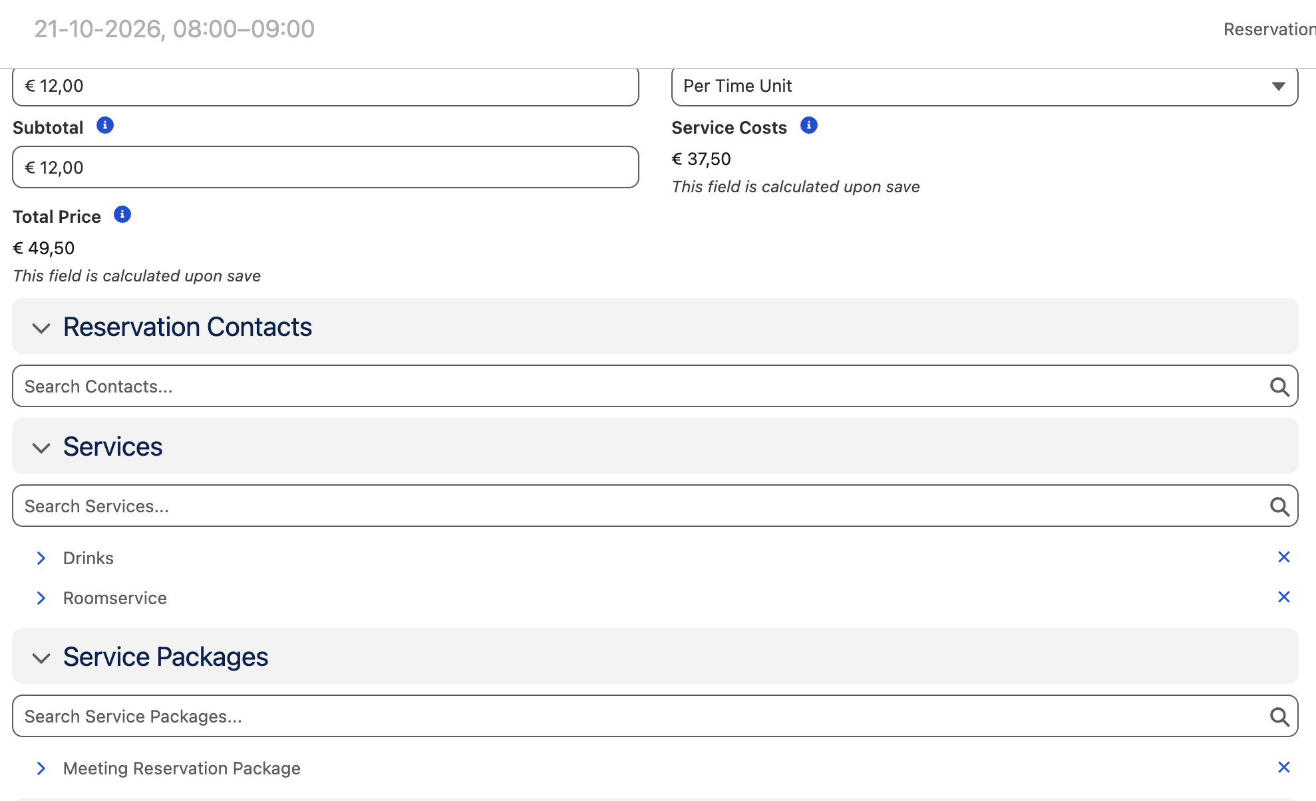
Task: Click the reservation date and time heading
Action: [174, 29]
